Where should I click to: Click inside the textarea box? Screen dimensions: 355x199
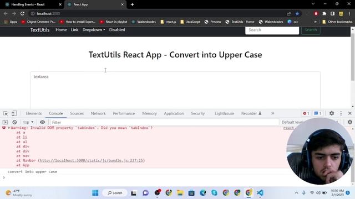pyautogui.click(x=175, y=90)
